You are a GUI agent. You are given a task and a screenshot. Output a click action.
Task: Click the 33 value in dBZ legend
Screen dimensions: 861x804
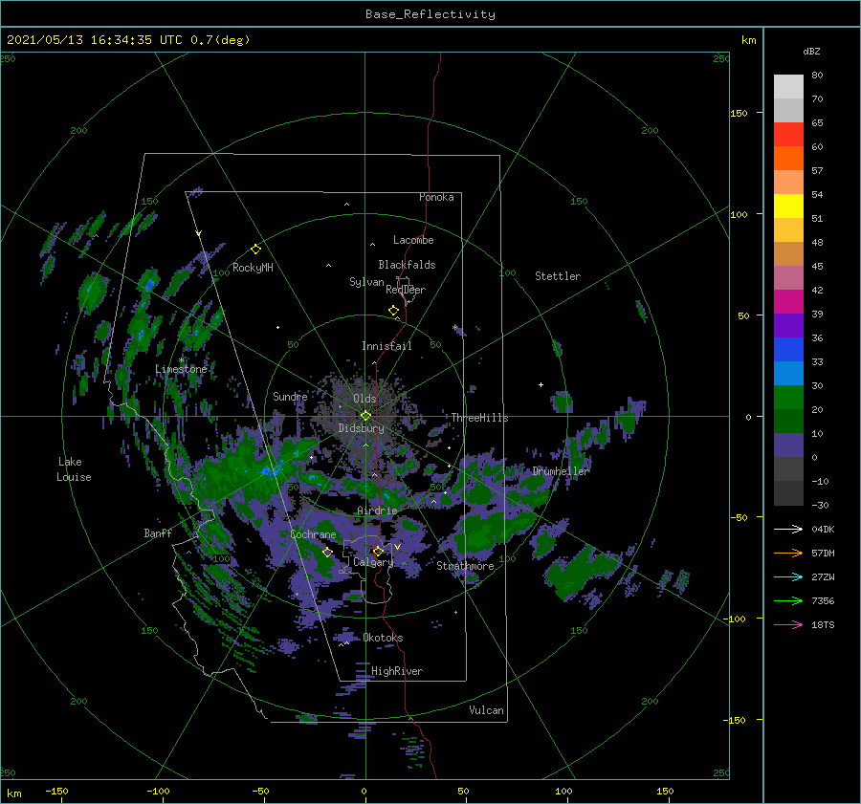pyautogui.click(x=817, y=361)
